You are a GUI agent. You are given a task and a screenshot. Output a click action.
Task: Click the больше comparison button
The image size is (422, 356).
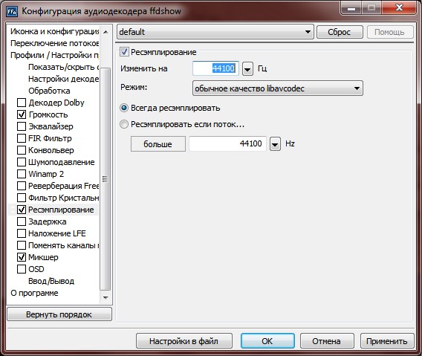click(158, 144)
